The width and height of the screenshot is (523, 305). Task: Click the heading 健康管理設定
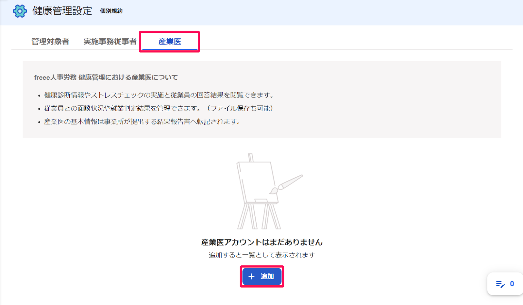[62, 11]
